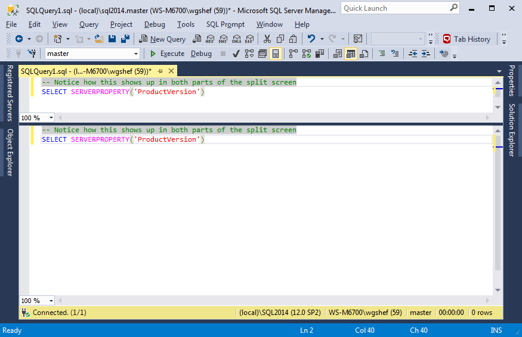Start a Database Engine query icon

click(x=197, y=39)
